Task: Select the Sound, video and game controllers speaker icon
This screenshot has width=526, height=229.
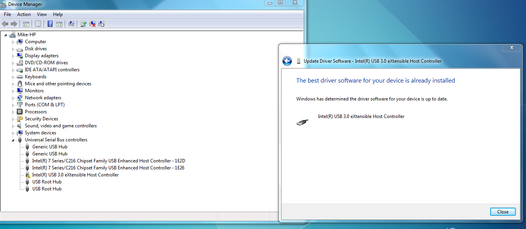Action: pyautogui.click(x=20, y=126)
